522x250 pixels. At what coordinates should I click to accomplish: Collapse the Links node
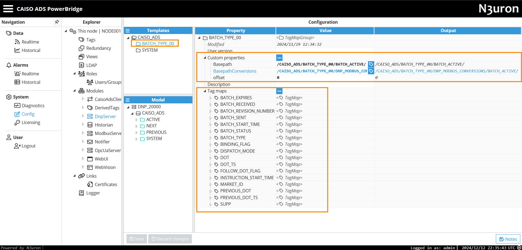click(74, 176)
